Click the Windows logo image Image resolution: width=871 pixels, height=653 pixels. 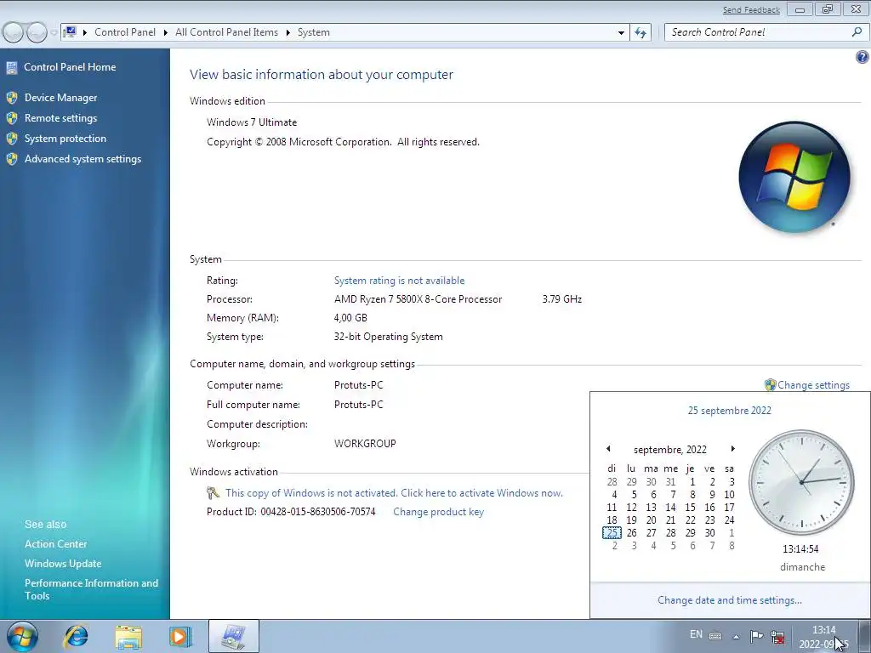[x=794, y=177]
